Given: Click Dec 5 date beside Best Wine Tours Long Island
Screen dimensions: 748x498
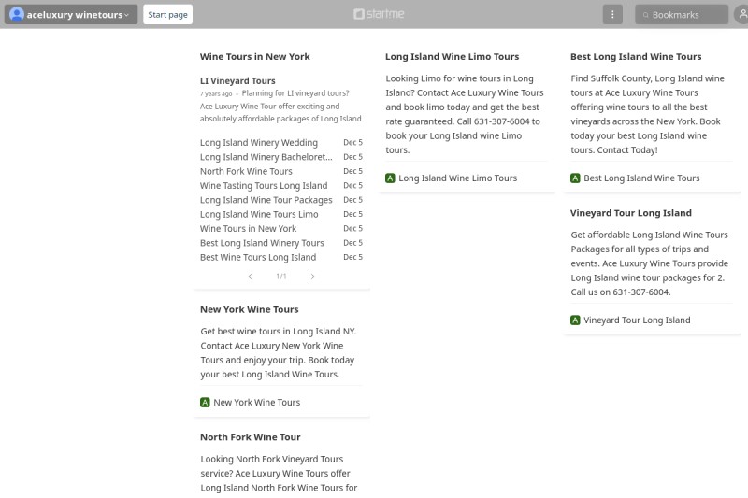Looking at the screenshot, I should [353, 257].
